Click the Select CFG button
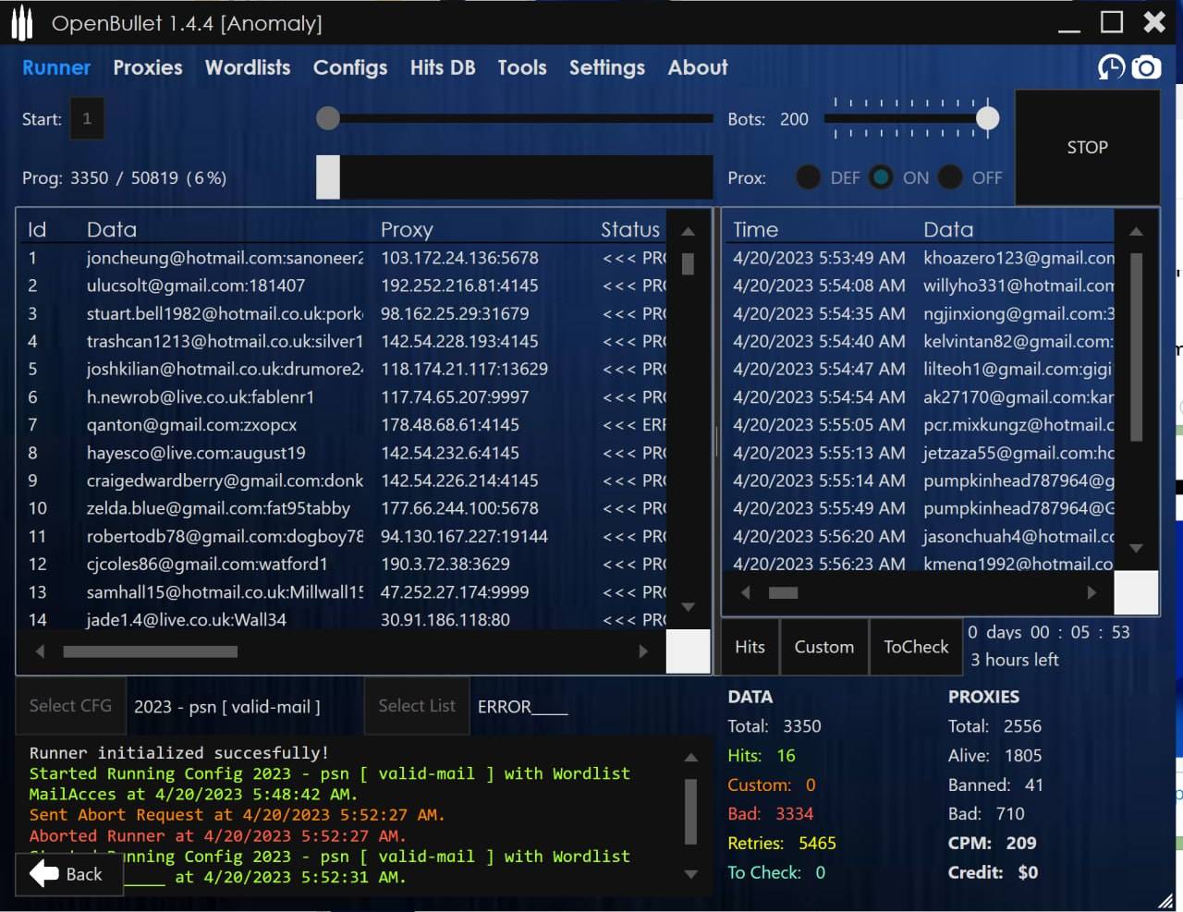This screenshot has height=912, width=1183. [x=70, y=706]
